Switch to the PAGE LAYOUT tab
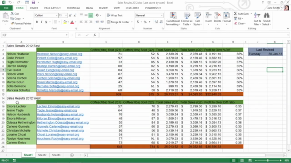291x163 pixels. coord(52,8)
